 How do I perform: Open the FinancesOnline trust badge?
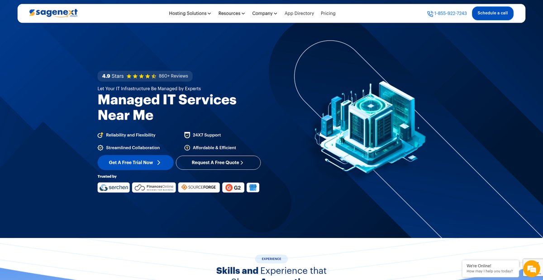[x=154, y=187]
